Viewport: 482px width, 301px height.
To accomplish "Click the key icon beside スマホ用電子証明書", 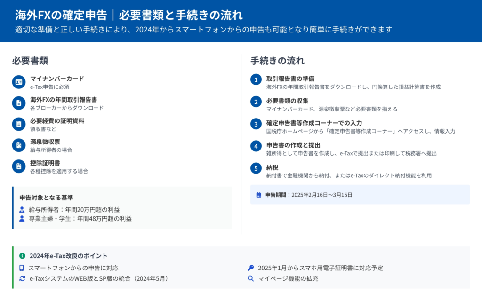I will (251, 268).
